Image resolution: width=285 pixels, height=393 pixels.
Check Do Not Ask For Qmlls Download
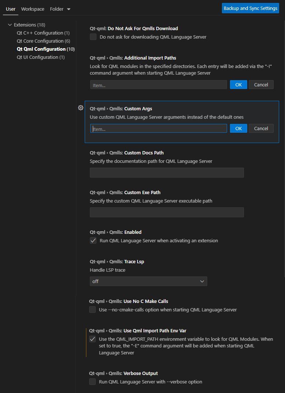[x=93, y=37]
